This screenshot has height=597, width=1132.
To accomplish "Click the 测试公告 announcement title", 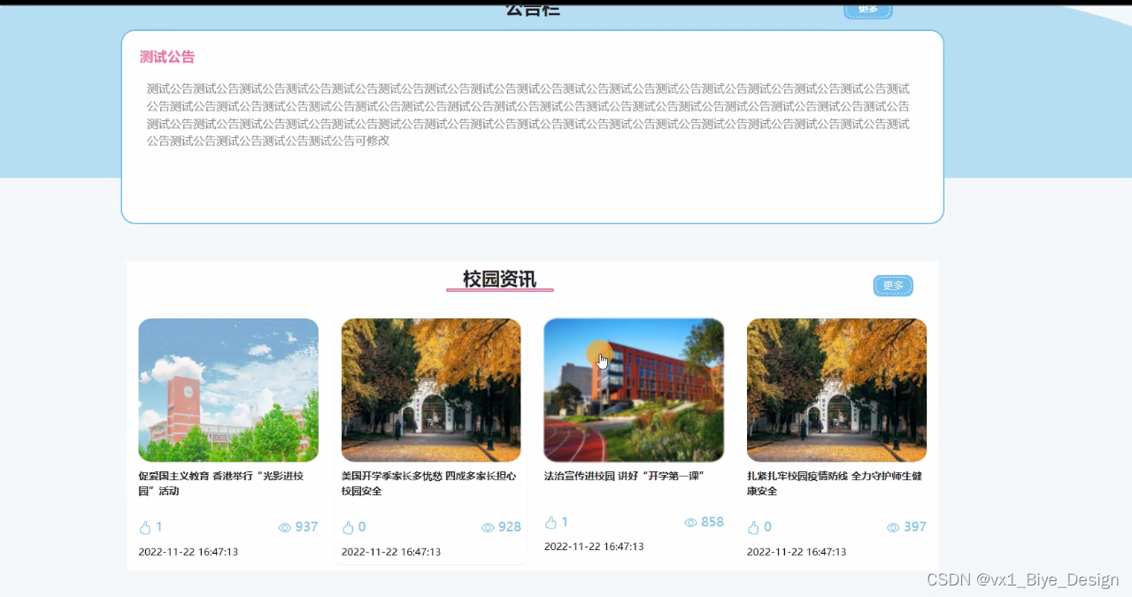I will pyautogui.click(x=167, y=57).
